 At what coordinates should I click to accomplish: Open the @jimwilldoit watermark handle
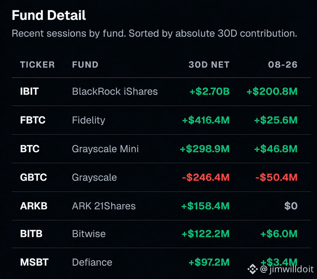click(x=287, y=269)
